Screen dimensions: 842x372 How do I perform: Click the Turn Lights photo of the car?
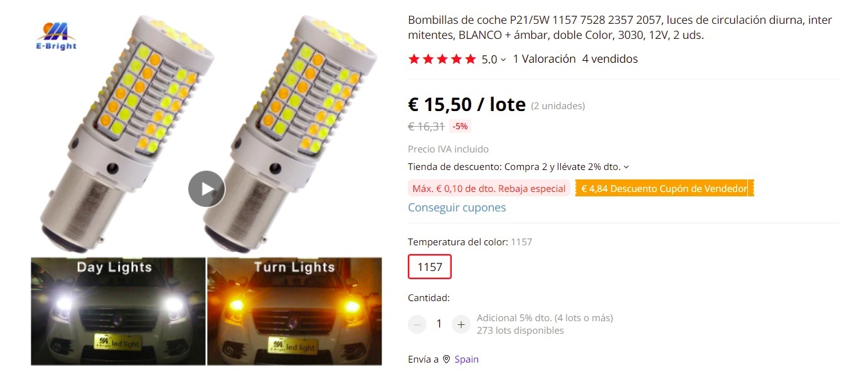[294, 311]
